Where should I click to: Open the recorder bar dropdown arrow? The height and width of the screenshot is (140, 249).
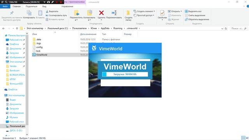tap(44, 2)
